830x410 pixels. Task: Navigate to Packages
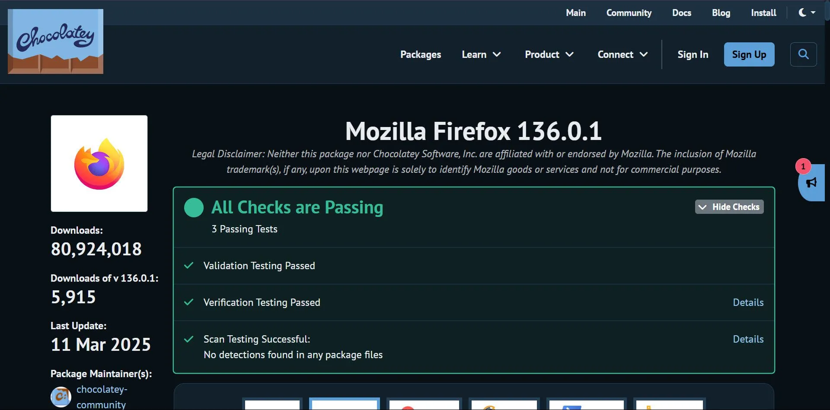click(421, 54)
